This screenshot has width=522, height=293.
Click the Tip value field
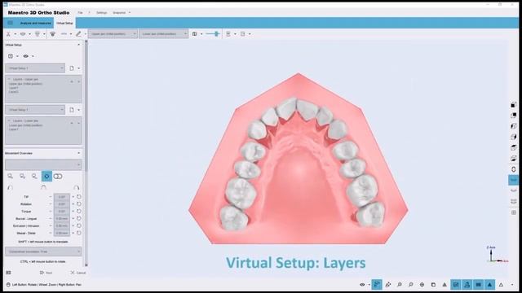click(62, 197)
